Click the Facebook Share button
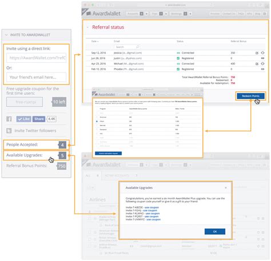 click(x=39, y=119)
